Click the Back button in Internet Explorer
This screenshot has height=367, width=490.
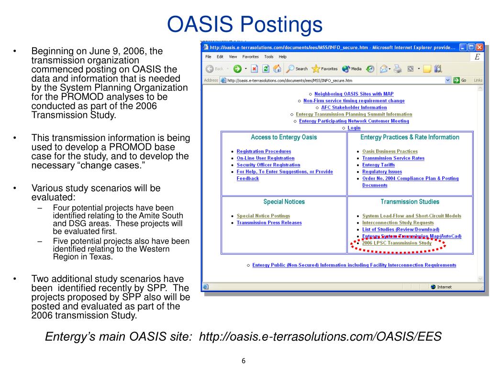pyautogui.click(x=215, y=69)
